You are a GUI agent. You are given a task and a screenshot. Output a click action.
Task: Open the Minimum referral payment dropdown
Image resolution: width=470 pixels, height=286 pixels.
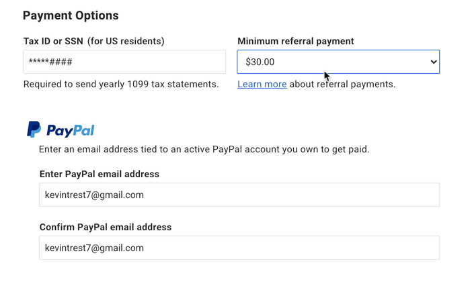(x=338, y=62)
